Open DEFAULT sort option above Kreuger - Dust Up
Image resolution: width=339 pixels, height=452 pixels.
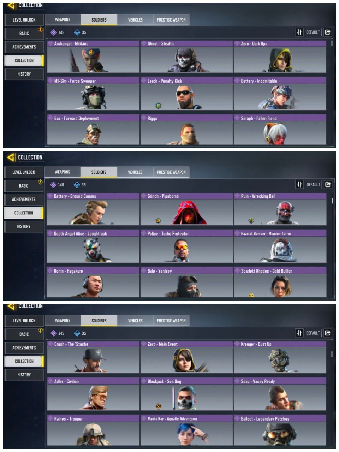[x=313, y=333]
